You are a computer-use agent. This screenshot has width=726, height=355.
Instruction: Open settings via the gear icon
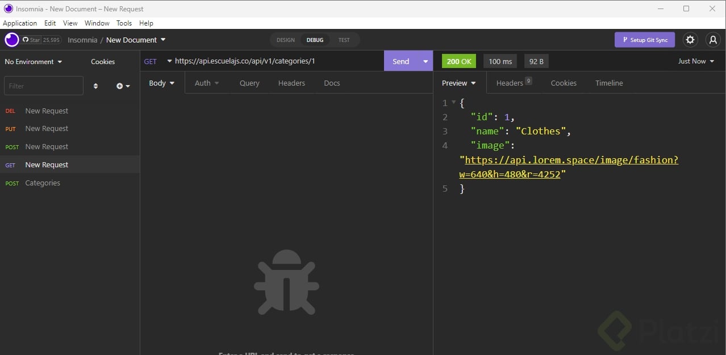[690, 40]
